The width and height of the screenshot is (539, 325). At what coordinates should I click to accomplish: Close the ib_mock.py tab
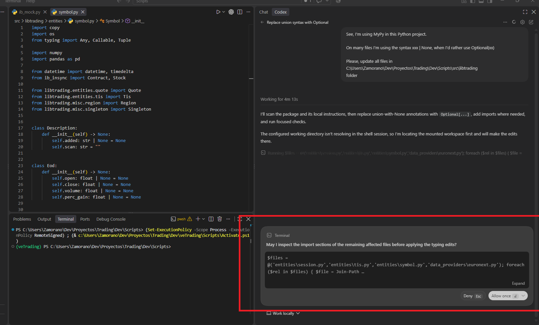coord(45,12)
